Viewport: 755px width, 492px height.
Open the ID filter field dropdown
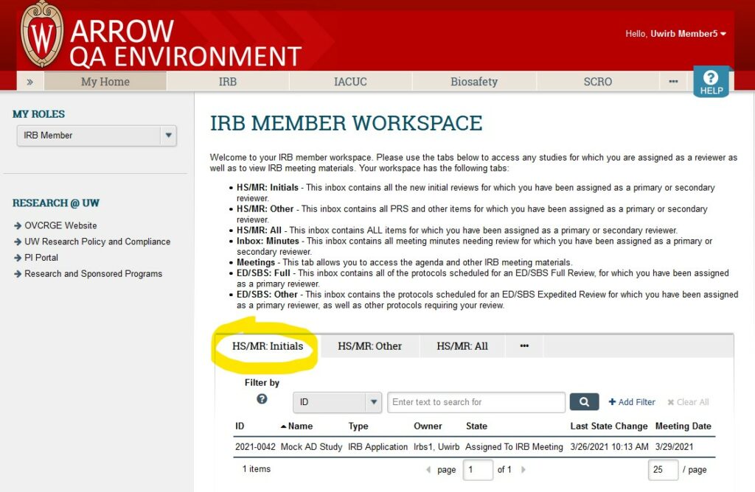point(337,402)
